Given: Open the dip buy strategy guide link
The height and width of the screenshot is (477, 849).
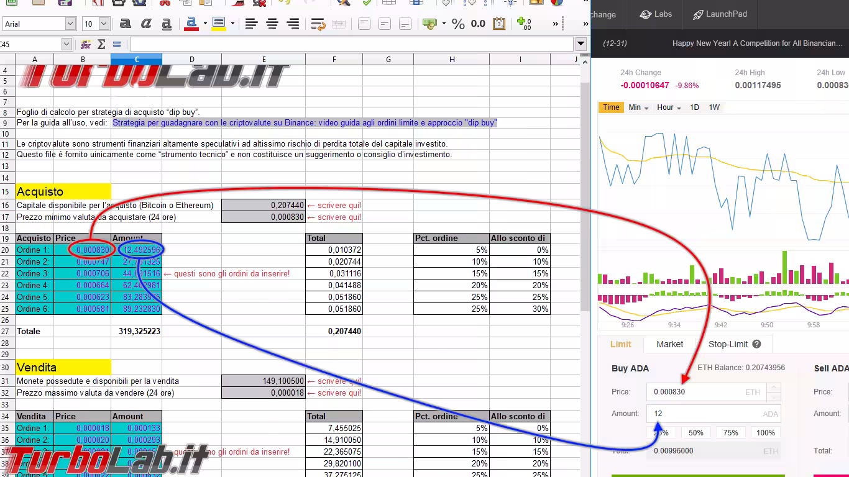Looking at the screenshot, I should [305, 123].
